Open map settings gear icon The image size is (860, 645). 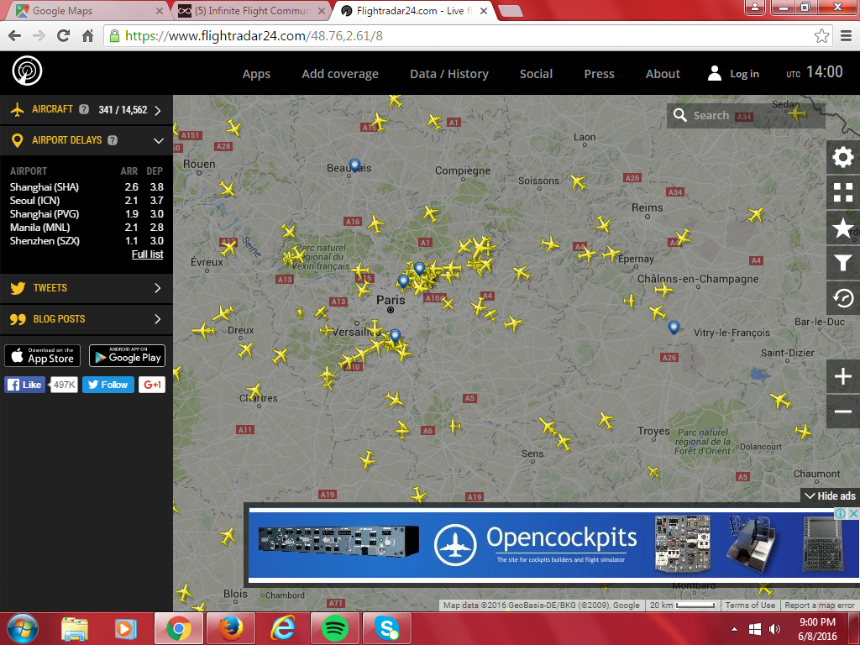[843, 157]
